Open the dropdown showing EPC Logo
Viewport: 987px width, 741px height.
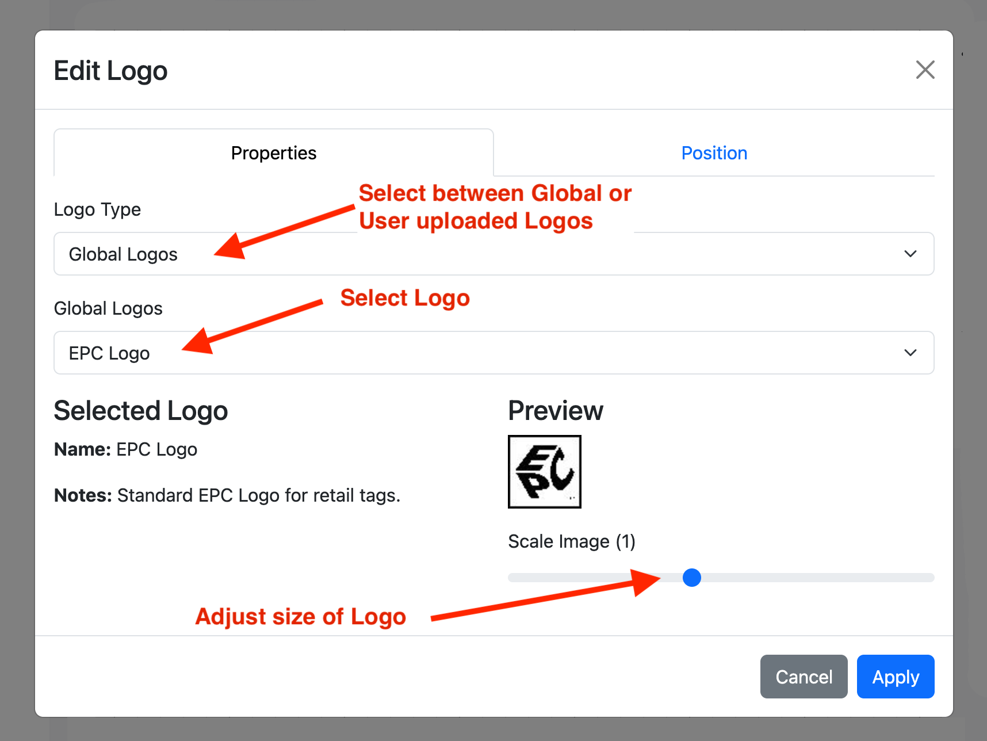(x=494, y=353)
